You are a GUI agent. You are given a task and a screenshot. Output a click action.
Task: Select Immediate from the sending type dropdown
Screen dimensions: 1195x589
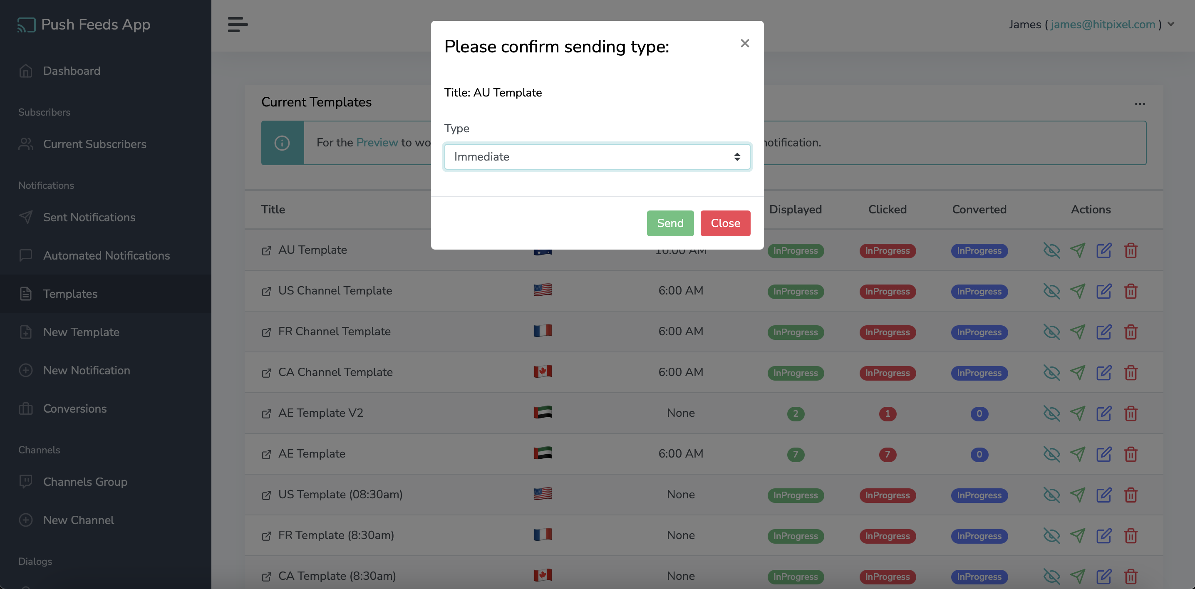coord(597,158)
